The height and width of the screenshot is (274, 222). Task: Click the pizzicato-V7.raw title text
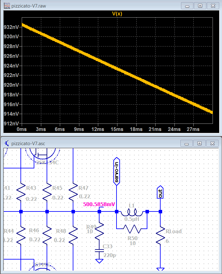(29, 6)
